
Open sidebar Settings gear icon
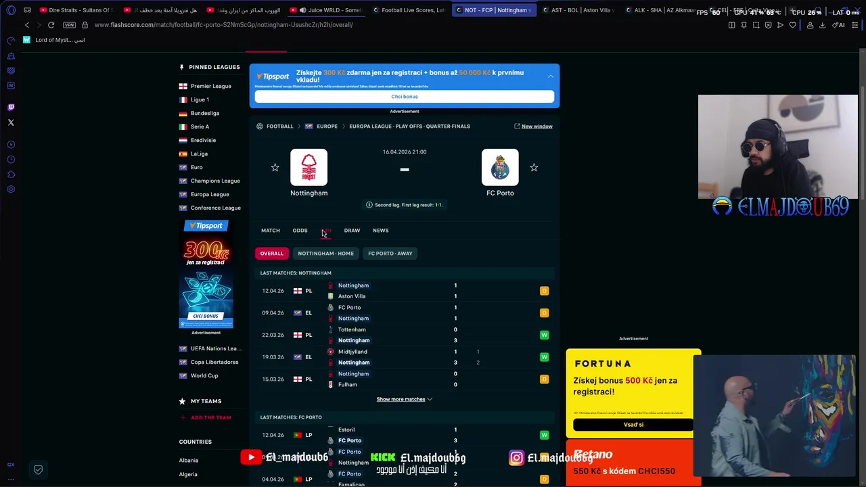11,189
